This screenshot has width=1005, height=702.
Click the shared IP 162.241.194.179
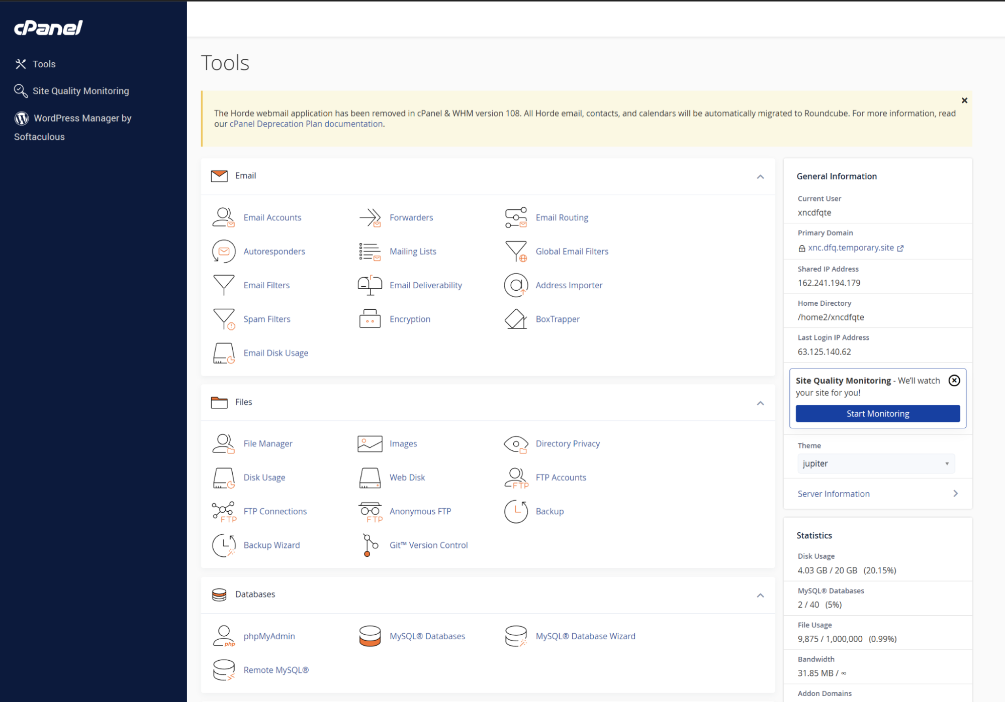829,283
